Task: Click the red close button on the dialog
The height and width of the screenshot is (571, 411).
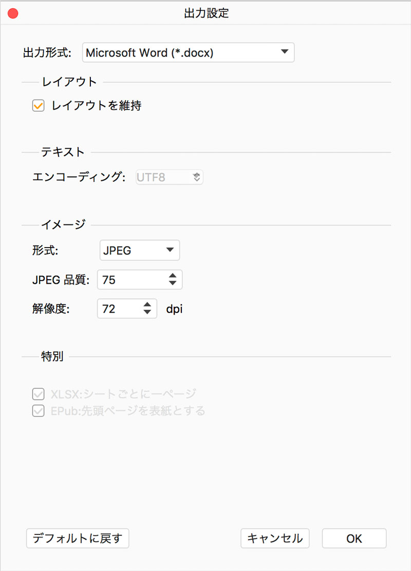Action: pyautogui.click(x=12, y=13)
